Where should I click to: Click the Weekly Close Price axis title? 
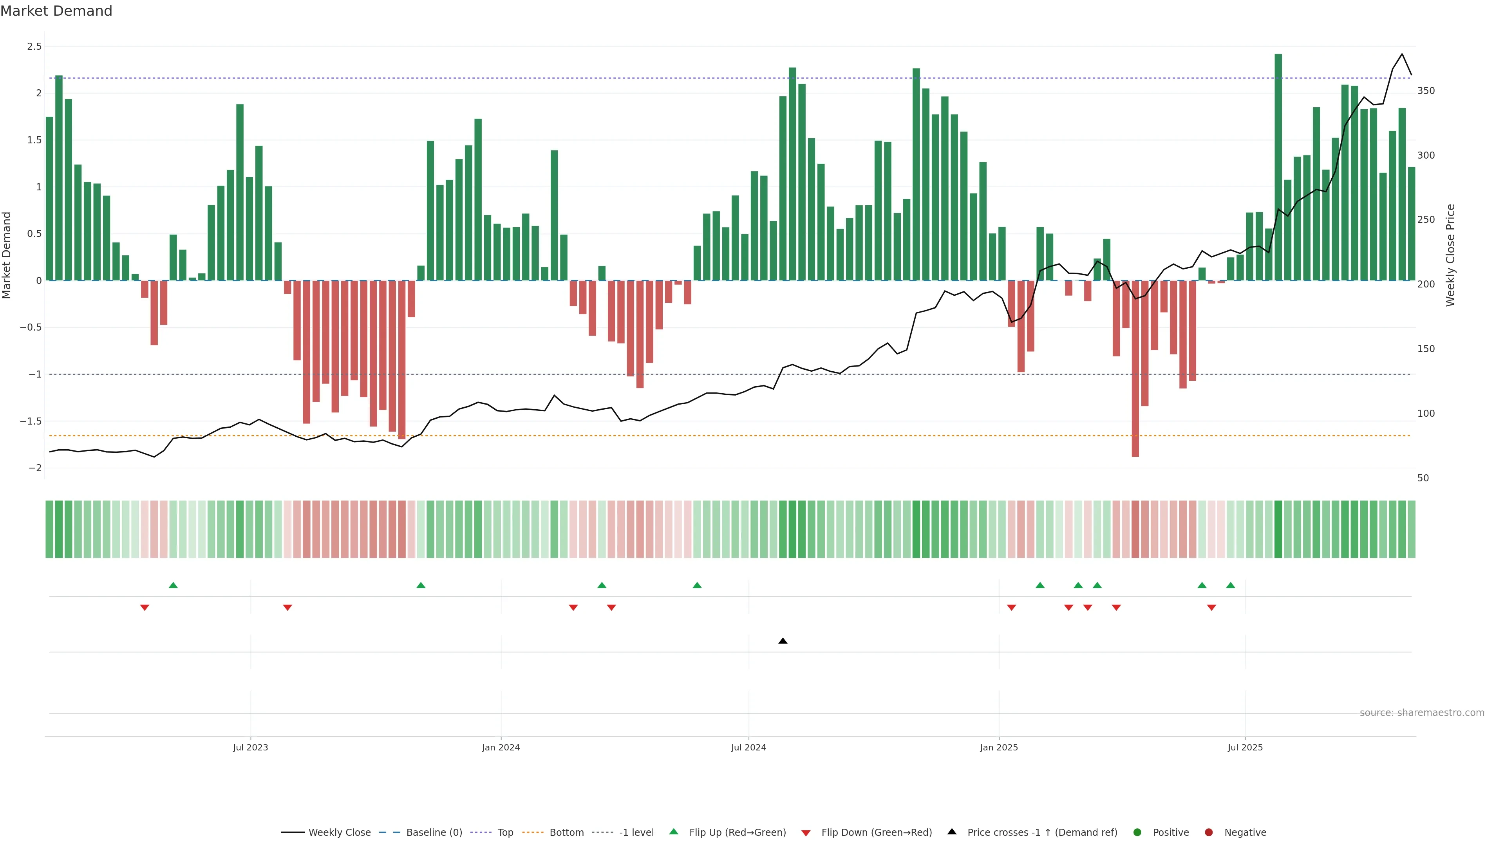coord(1450,255)
